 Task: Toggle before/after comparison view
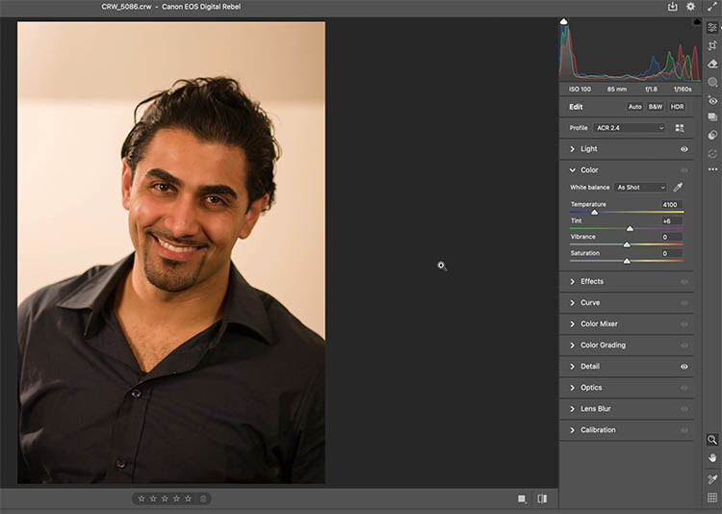[542, 499]
